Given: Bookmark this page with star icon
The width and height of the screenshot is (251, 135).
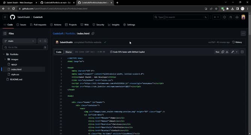Looking at the screenshot, I should (x=216, y=9).
